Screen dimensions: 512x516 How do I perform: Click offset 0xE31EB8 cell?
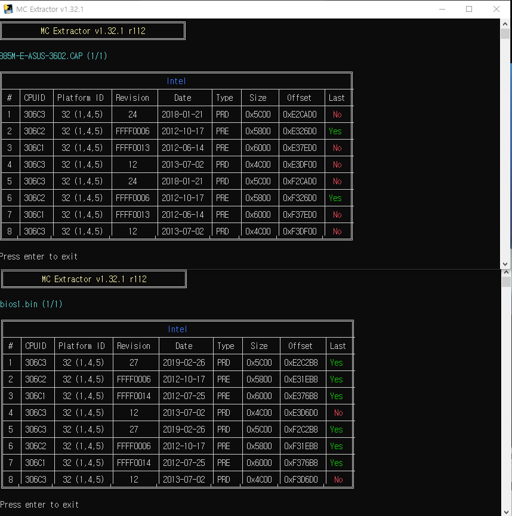[x=301, y=379]
